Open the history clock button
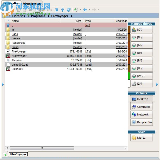 click(76, 10)
